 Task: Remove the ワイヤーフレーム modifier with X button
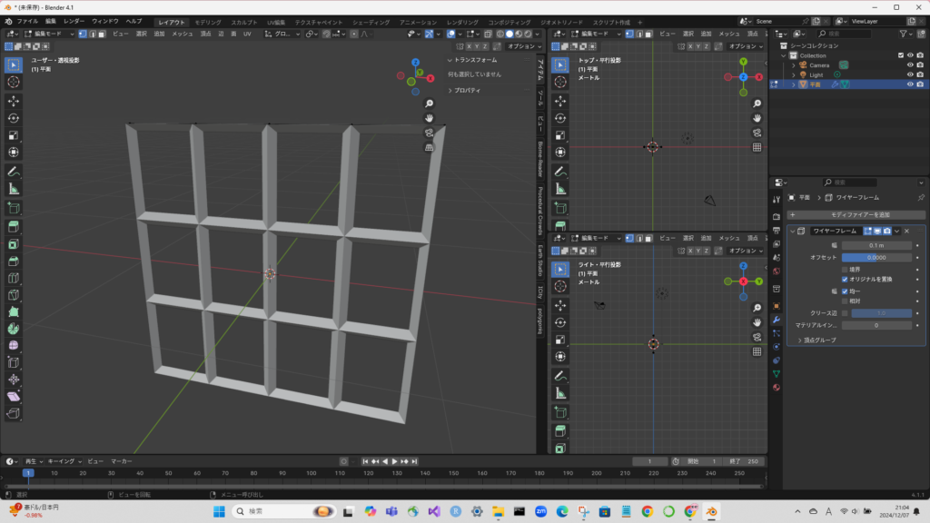906,232
